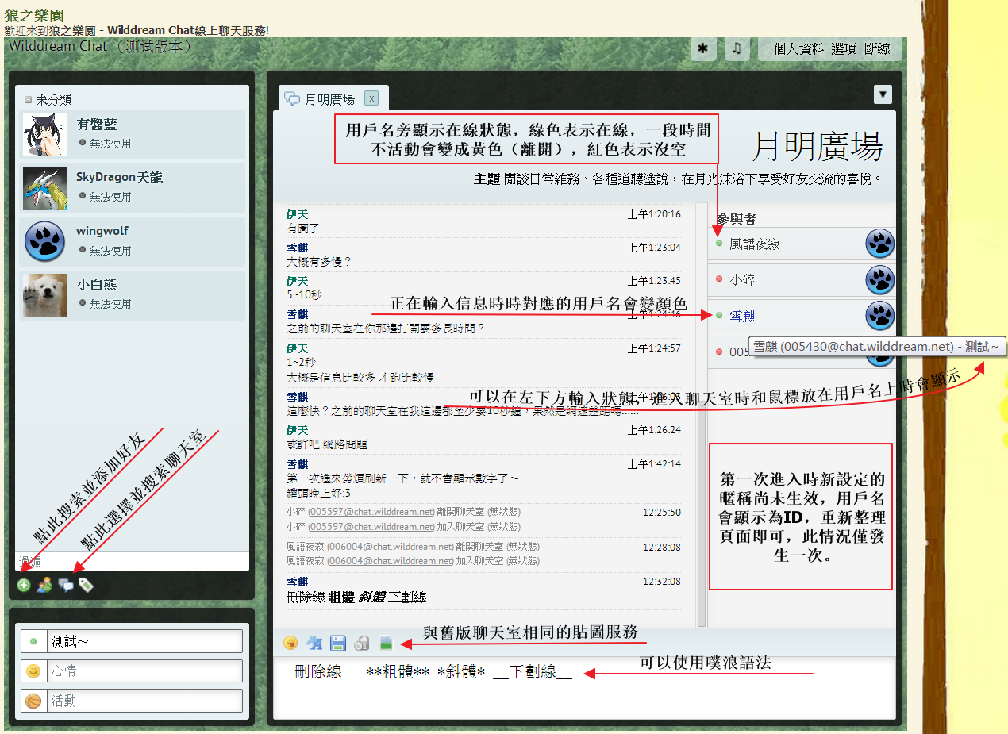Image resolution: width=1008 pixels, height=734 pixels.
Task: Select contact wingwolf
Action: click(x=133, y=241)
